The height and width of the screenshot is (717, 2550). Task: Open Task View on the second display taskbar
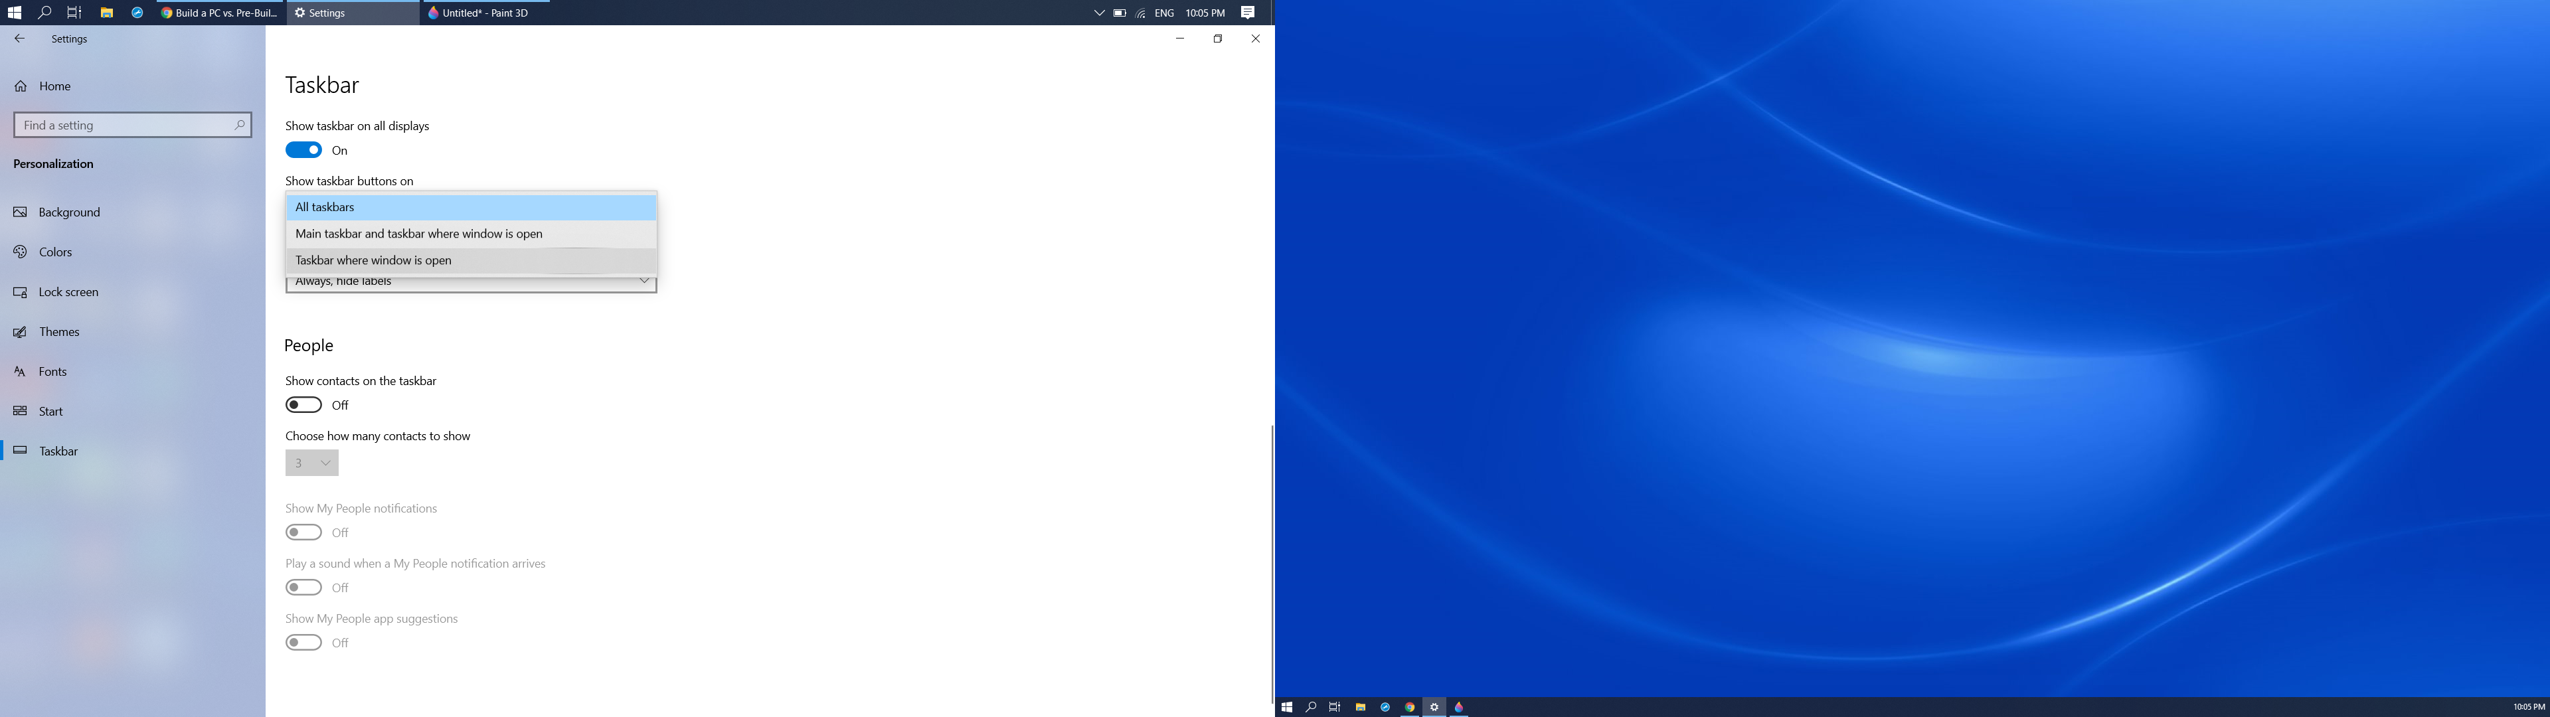pyautogui.click(x=1334, y=707)
